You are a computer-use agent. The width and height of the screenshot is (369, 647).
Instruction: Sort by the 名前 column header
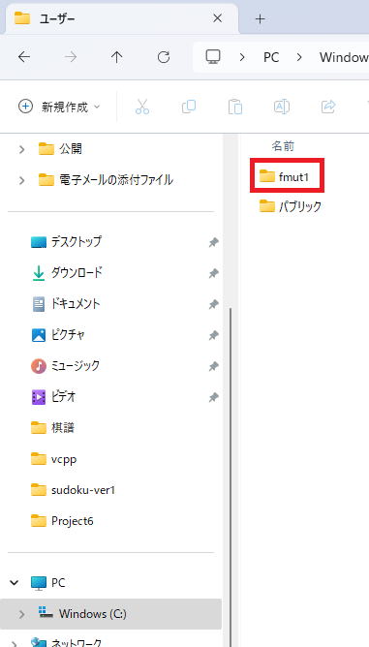pos(283,145)
